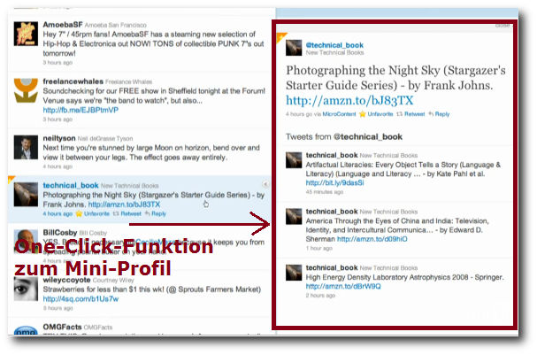Screen dimensions: 537x355
Task: Click Retweet icon in highlighted timeline tweet
Action: [116, 214]
